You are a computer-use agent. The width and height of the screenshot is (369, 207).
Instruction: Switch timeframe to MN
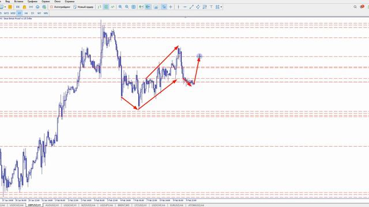pos(46,13)
